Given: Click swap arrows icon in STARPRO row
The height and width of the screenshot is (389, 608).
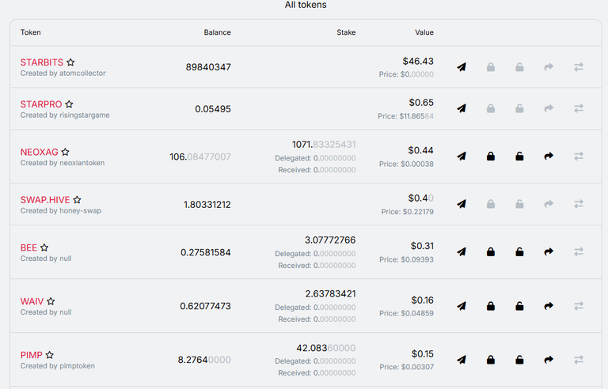Looking at the screenshot, I should (579, 108).
